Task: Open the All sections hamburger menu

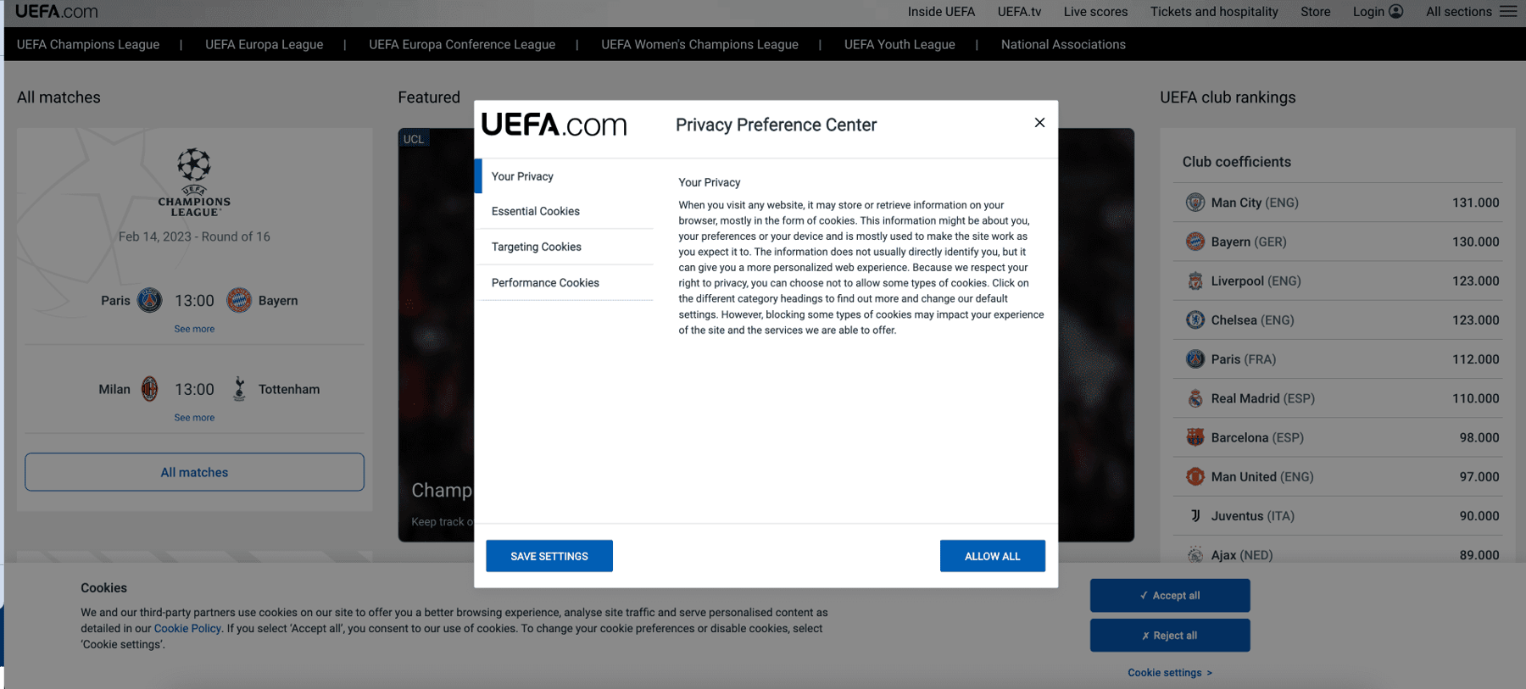Action: pos(1508,12)
